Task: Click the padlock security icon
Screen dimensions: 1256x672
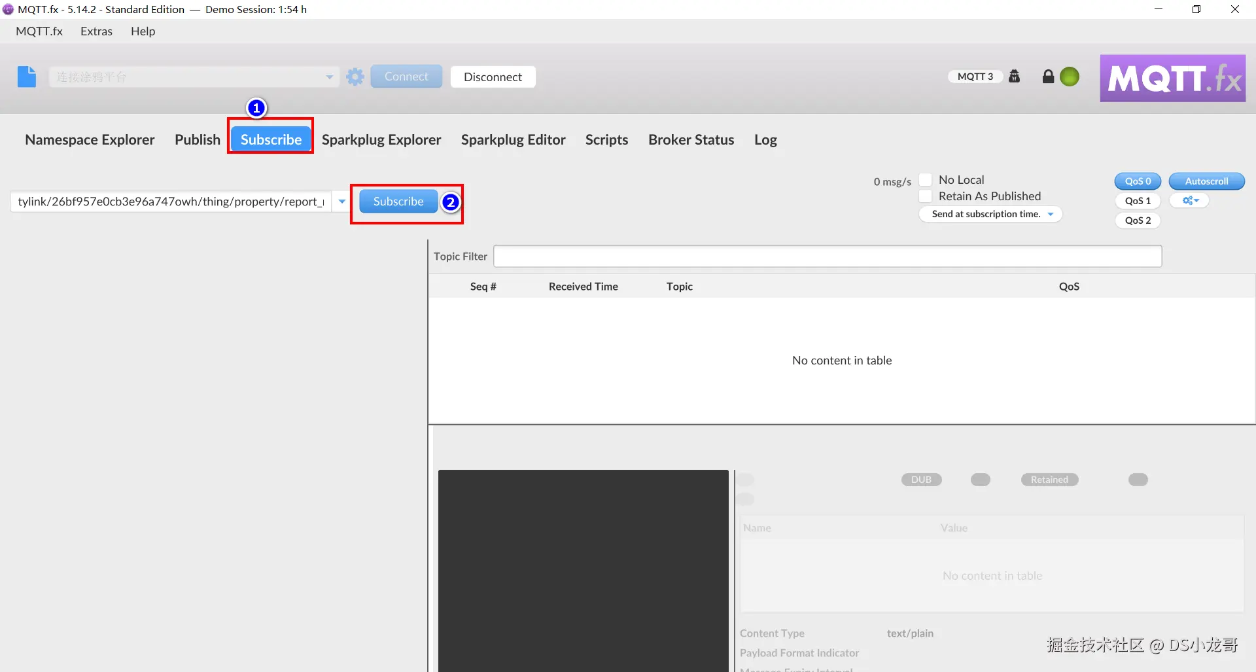Action: pyautogui.click(x=1048, y=77)
